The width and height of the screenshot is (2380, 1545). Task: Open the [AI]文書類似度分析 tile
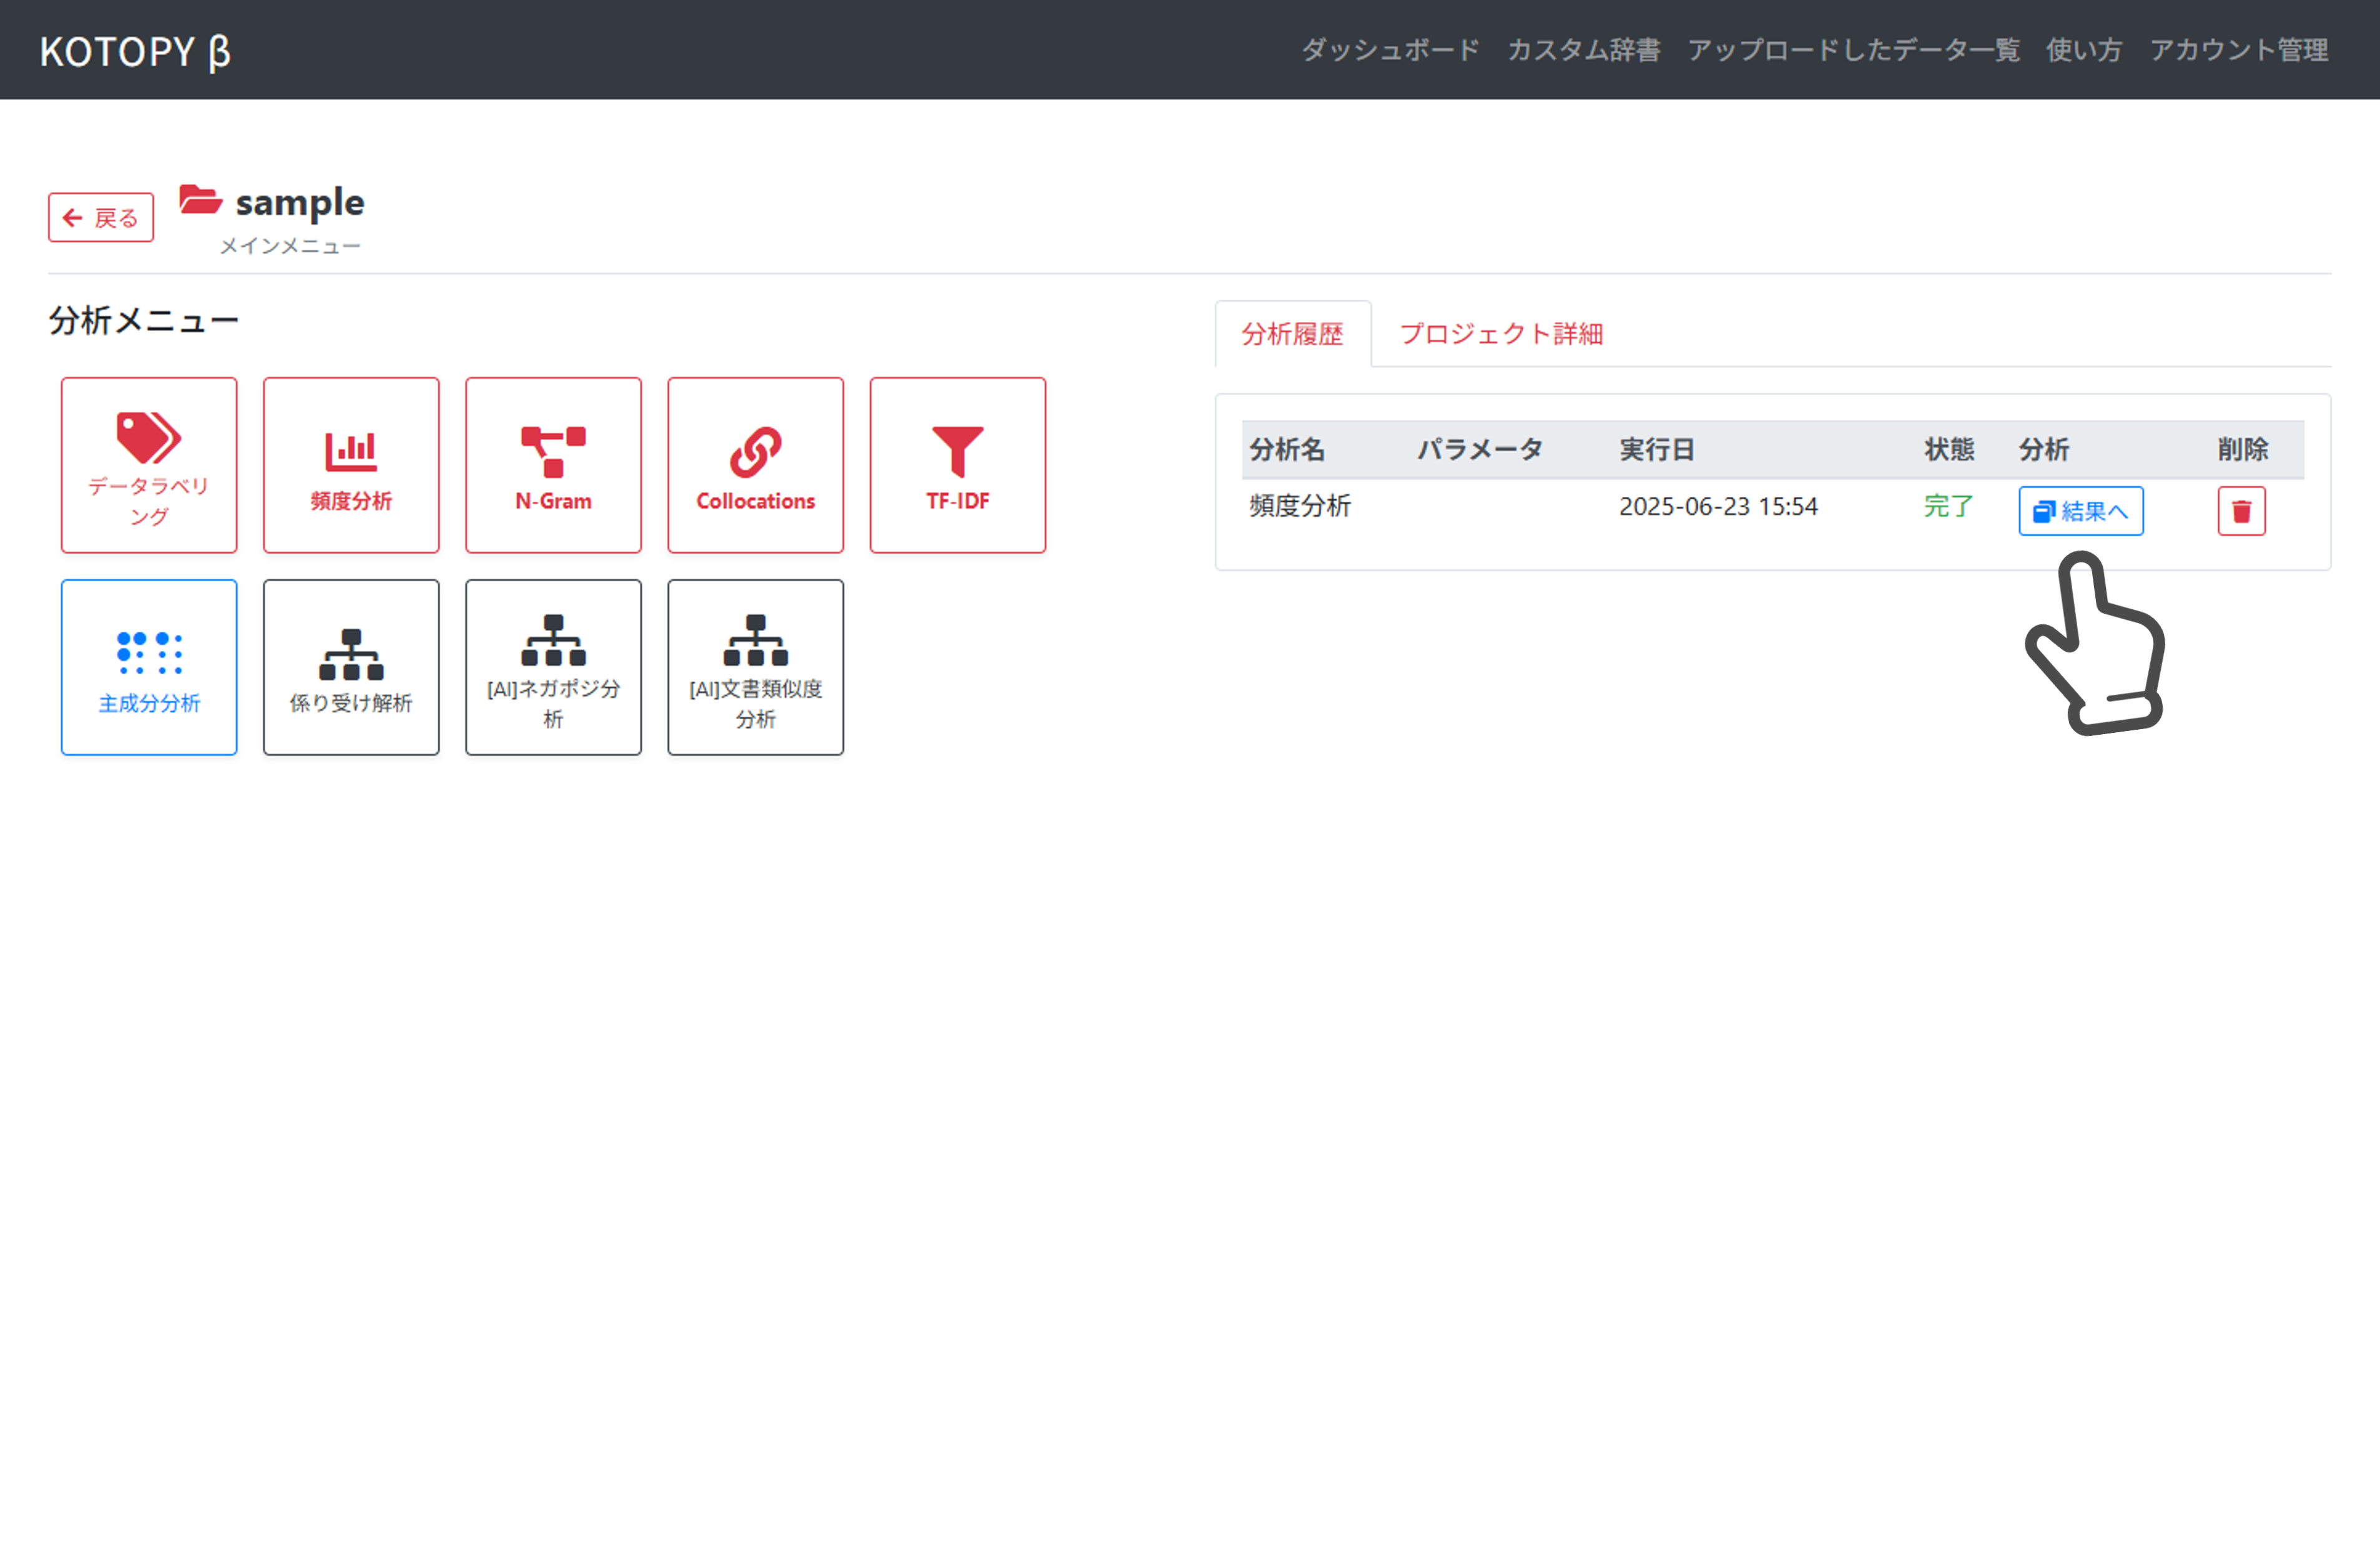point(755,667)
